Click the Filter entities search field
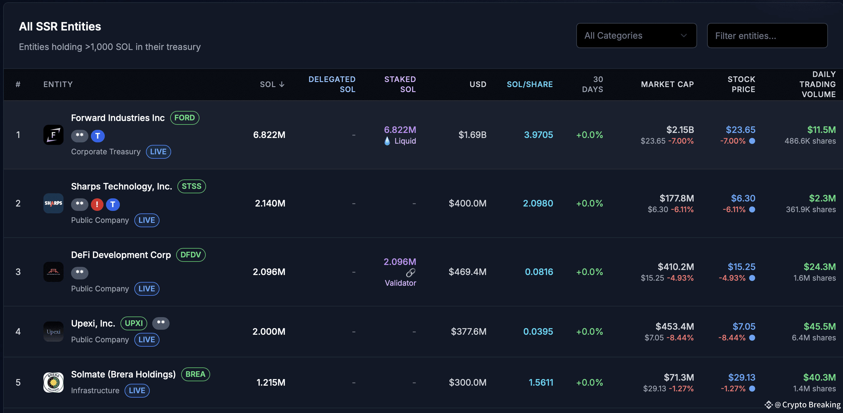Screen dimensions: 843x413 coord(767,36)
